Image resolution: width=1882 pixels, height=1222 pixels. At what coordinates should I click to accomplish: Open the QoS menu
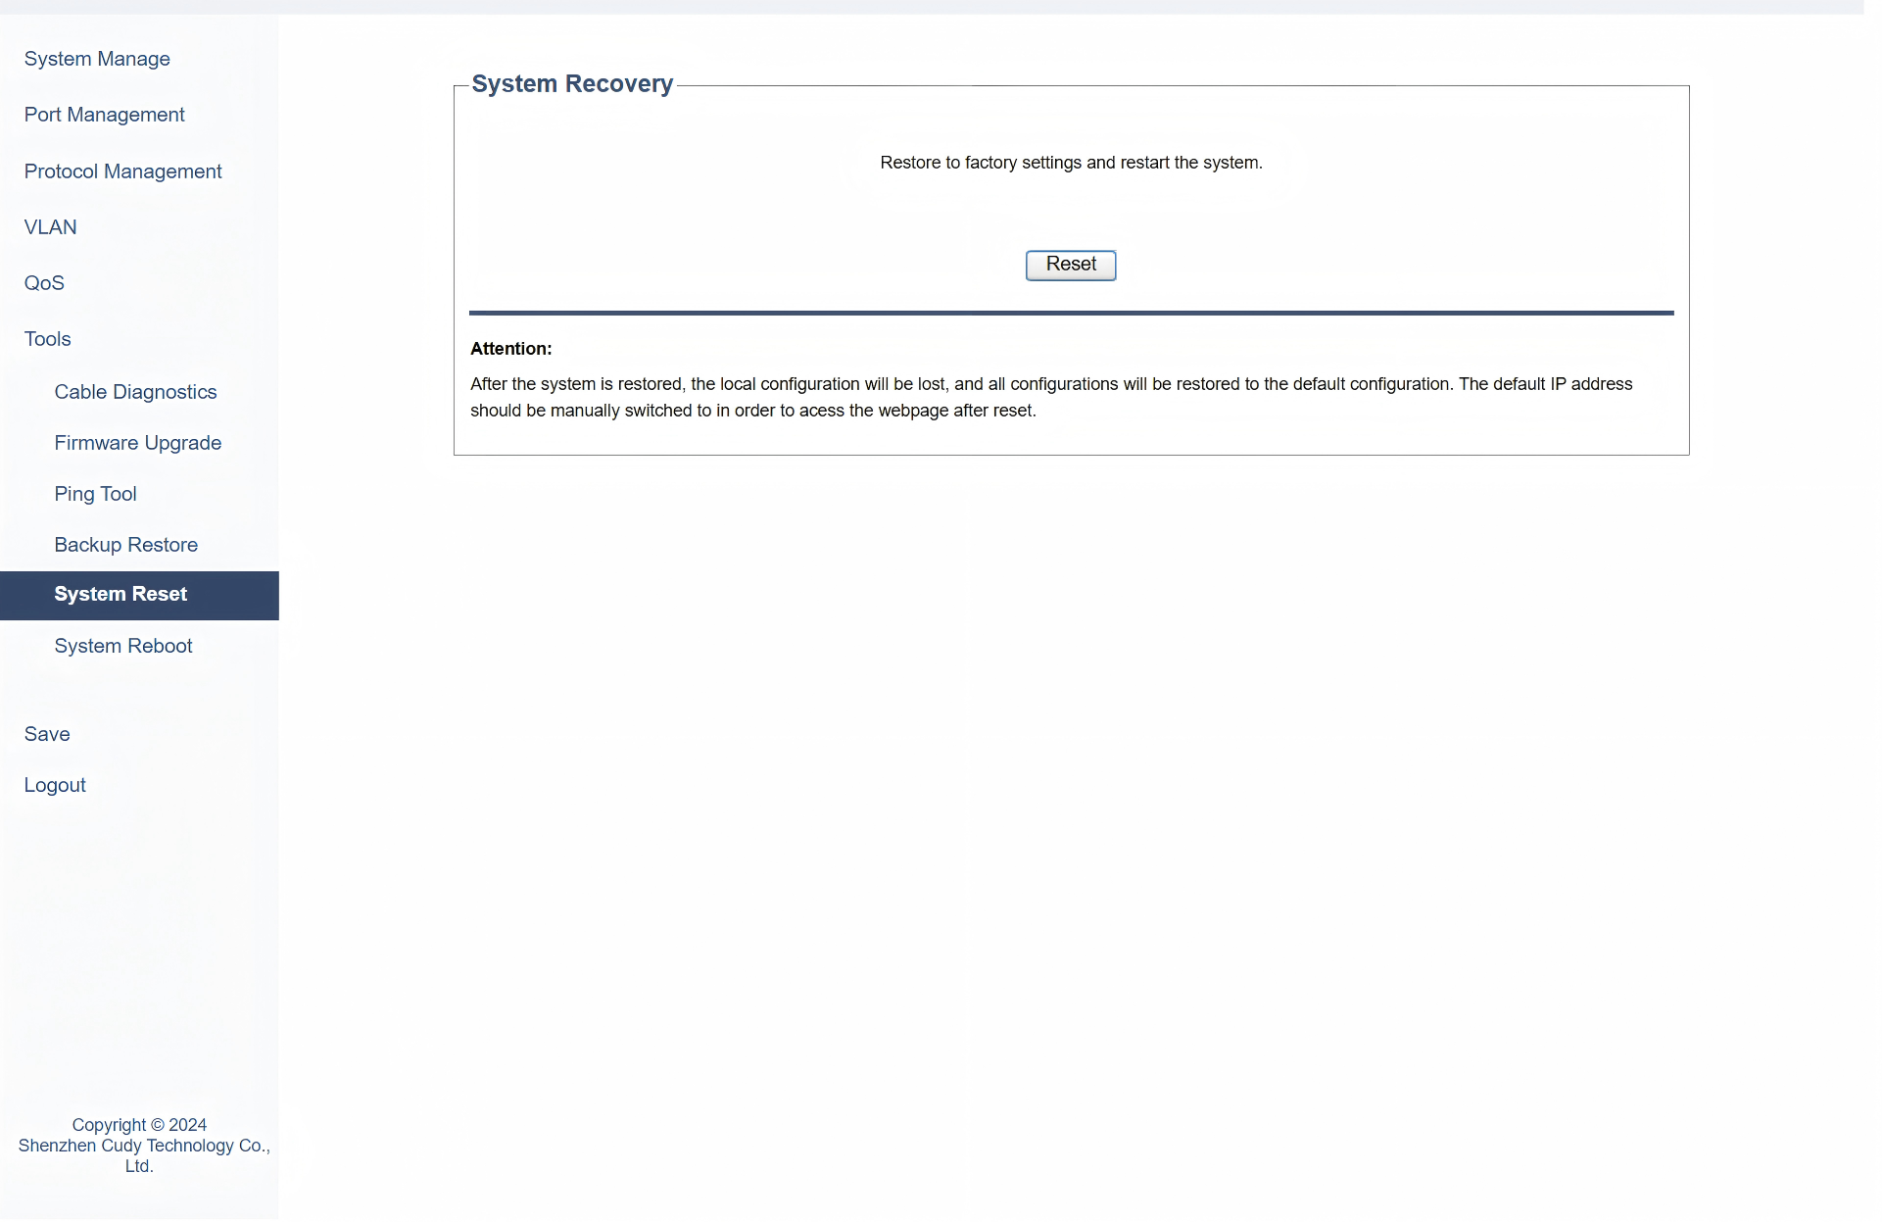(x=44, y=283)
